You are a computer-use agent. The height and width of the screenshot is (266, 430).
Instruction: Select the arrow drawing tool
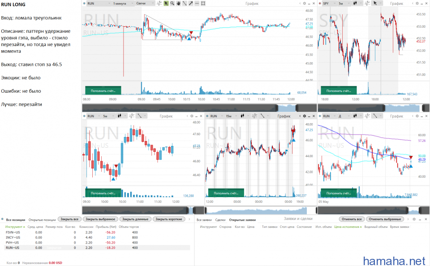(x=191, y=3)
